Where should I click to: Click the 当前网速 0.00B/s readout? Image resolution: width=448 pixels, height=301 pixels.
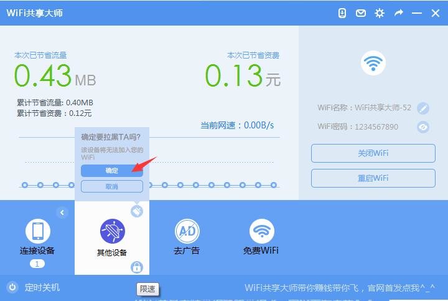(x=237, y=125)
